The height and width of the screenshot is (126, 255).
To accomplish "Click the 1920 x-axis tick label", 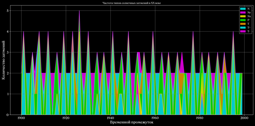I will pos(66,118).
